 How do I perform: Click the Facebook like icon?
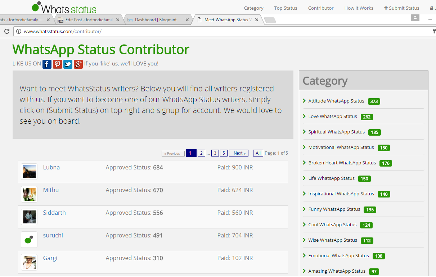coord(47,64)
